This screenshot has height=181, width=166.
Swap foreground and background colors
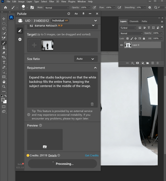5,96
